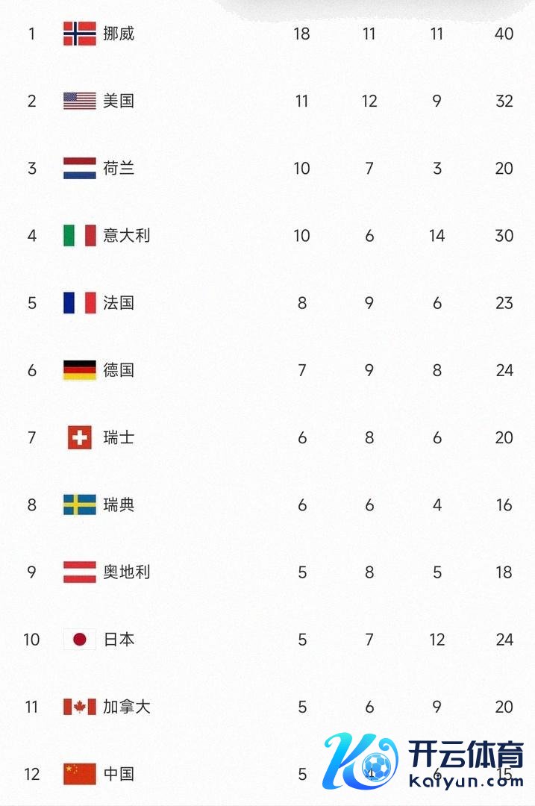Click the United States flag icon

pos(80,101)
